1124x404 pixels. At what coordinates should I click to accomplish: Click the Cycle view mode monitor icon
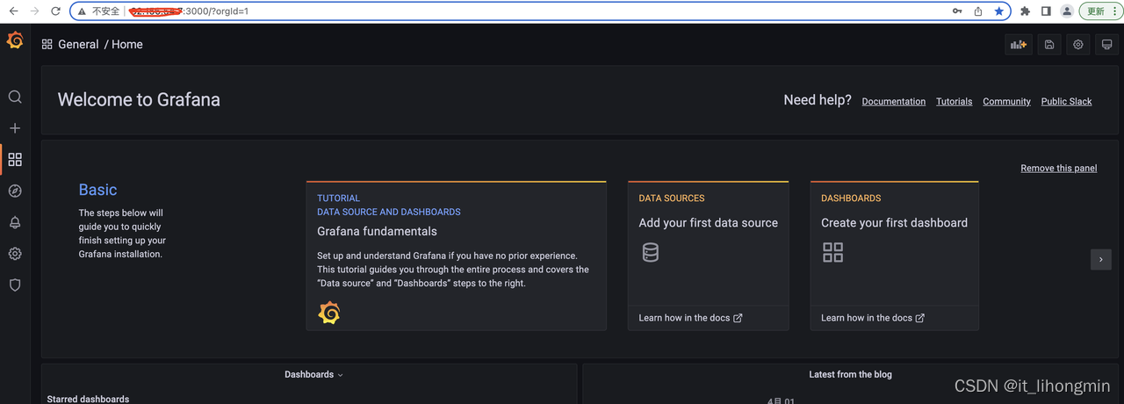pos(1107,45)
